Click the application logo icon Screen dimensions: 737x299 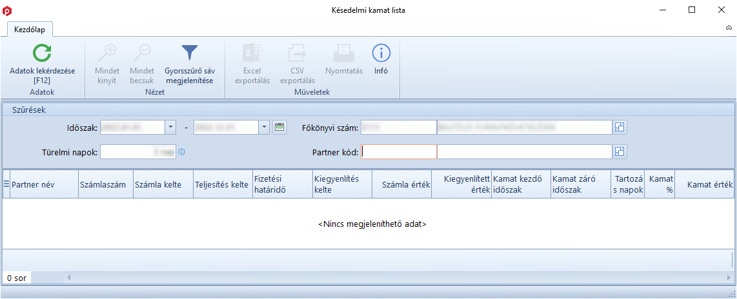tap(6, 10)
